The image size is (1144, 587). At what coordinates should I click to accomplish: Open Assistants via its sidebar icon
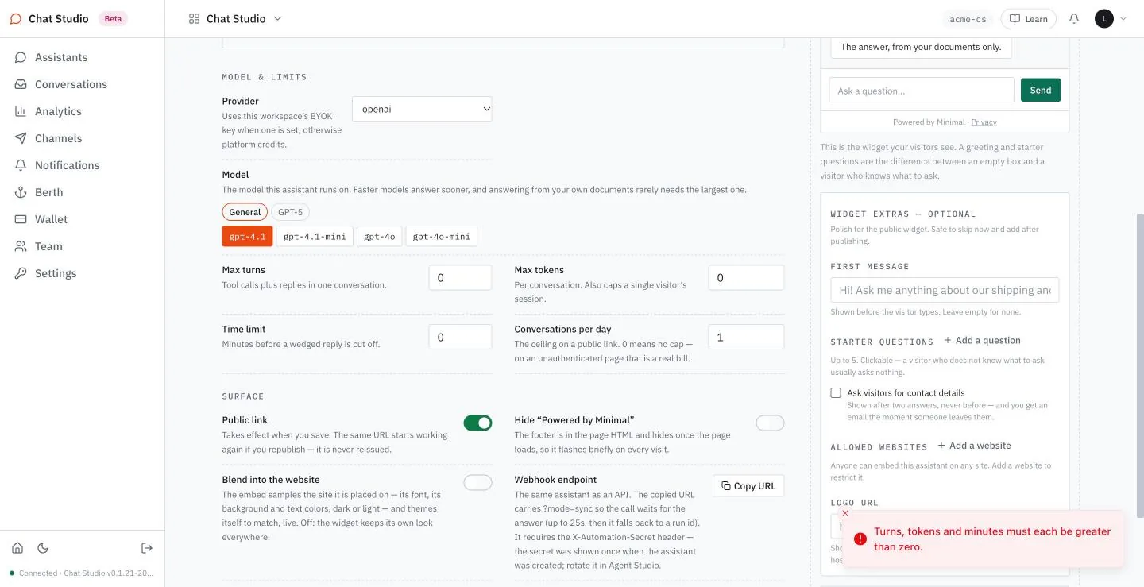[x=21, y=57]
